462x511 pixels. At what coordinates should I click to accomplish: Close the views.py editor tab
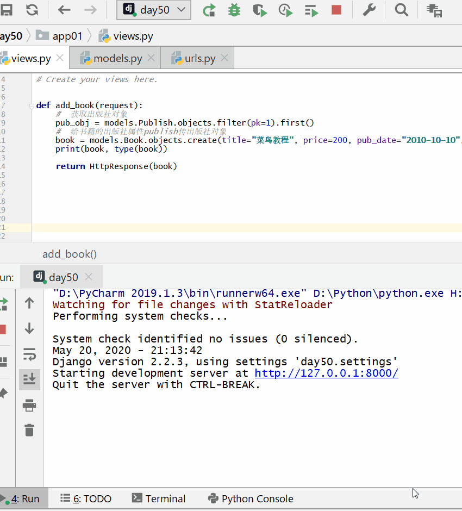click(60, 58)
